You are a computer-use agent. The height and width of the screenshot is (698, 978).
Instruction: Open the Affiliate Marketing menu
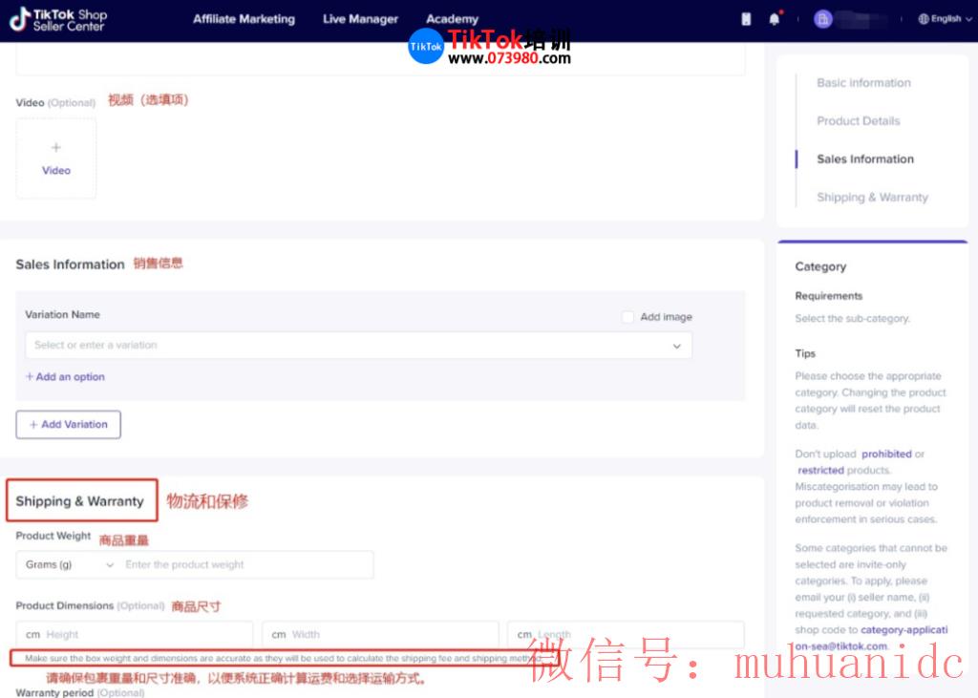pos(244,18)
